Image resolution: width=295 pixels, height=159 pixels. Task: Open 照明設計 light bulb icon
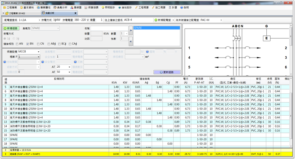tap(103, 8)
